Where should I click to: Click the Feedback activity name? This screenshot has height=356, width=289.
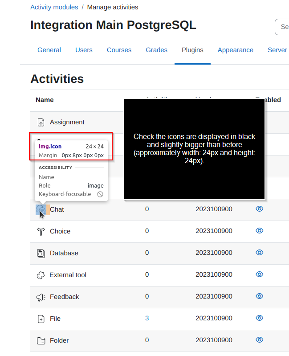coord(65,297)
